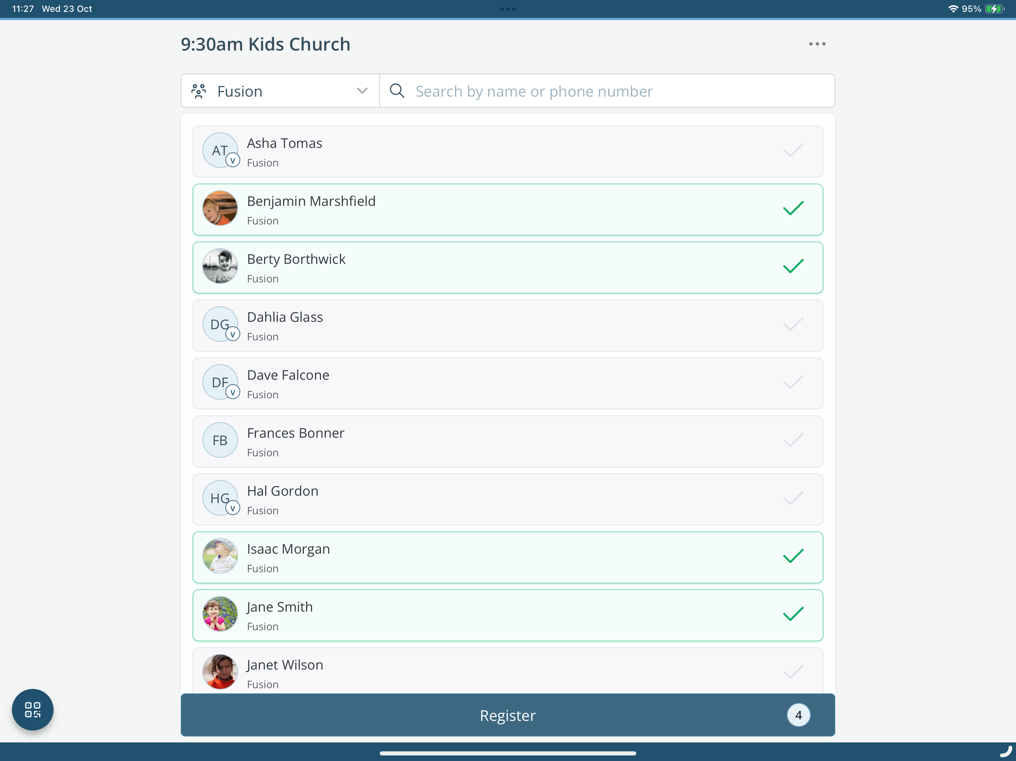The width and height of the screenshot is (1016, 761).
Task: Click Asha Tomas's AT avatar
Action: (220, 150)
